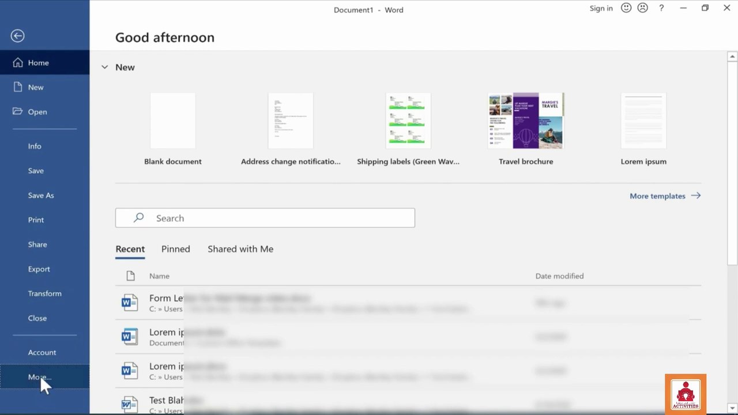Open the More templates link
The image size is (738, 415).
point(657,196)
